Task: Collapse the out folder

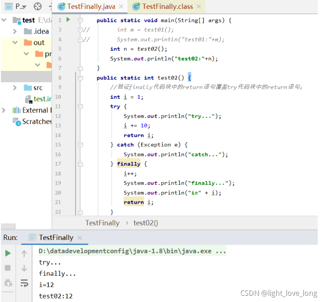Action: [15, 43]
